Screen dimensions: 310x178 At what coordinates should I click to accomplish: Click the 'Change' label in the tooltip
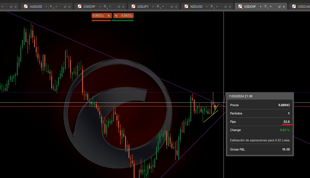(235, 130)
